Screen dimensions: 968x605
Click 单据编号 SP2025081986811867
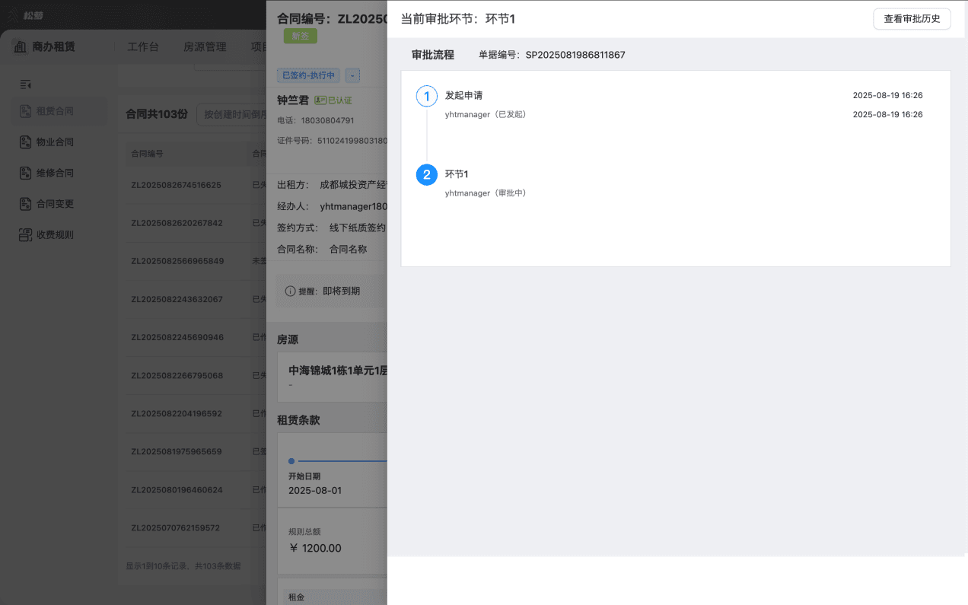click(552, 55)
